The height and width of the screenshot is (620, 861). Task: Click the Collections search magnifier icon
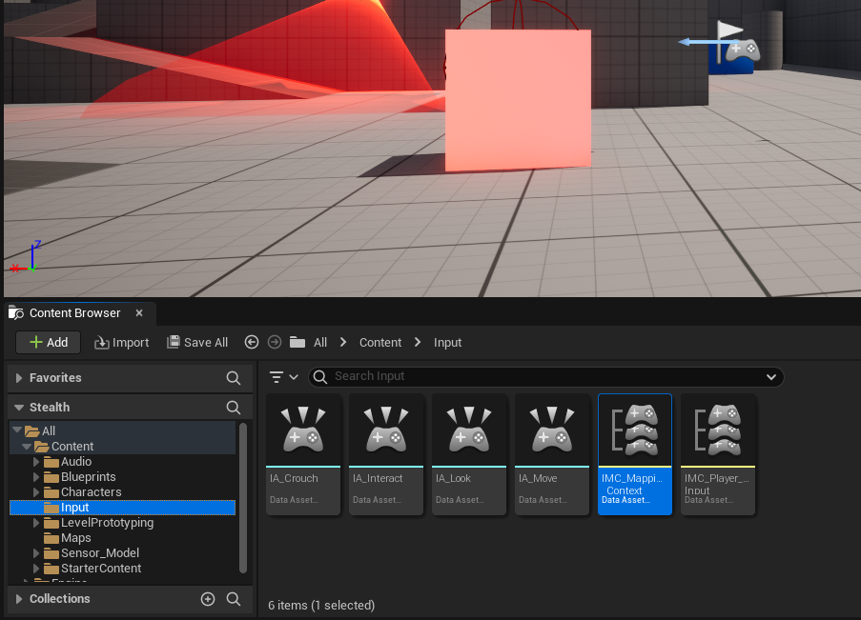coord(233,599)
